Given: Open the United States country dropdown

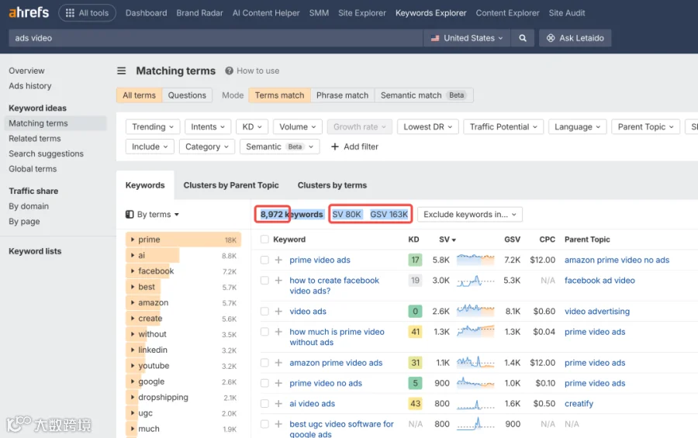Looking at the screenshot, I should click(x=467, y=38).
